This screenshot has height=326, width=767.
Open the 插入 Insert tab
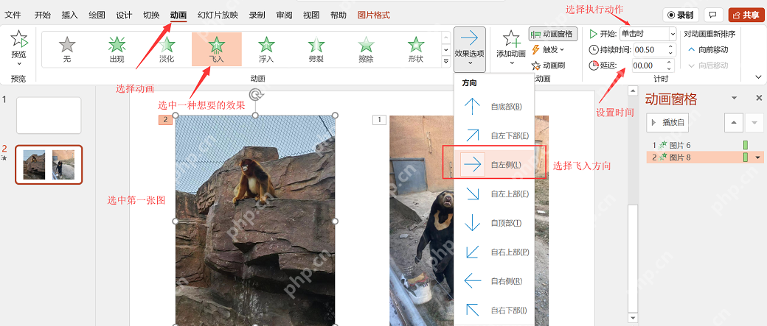coord(69,15)
